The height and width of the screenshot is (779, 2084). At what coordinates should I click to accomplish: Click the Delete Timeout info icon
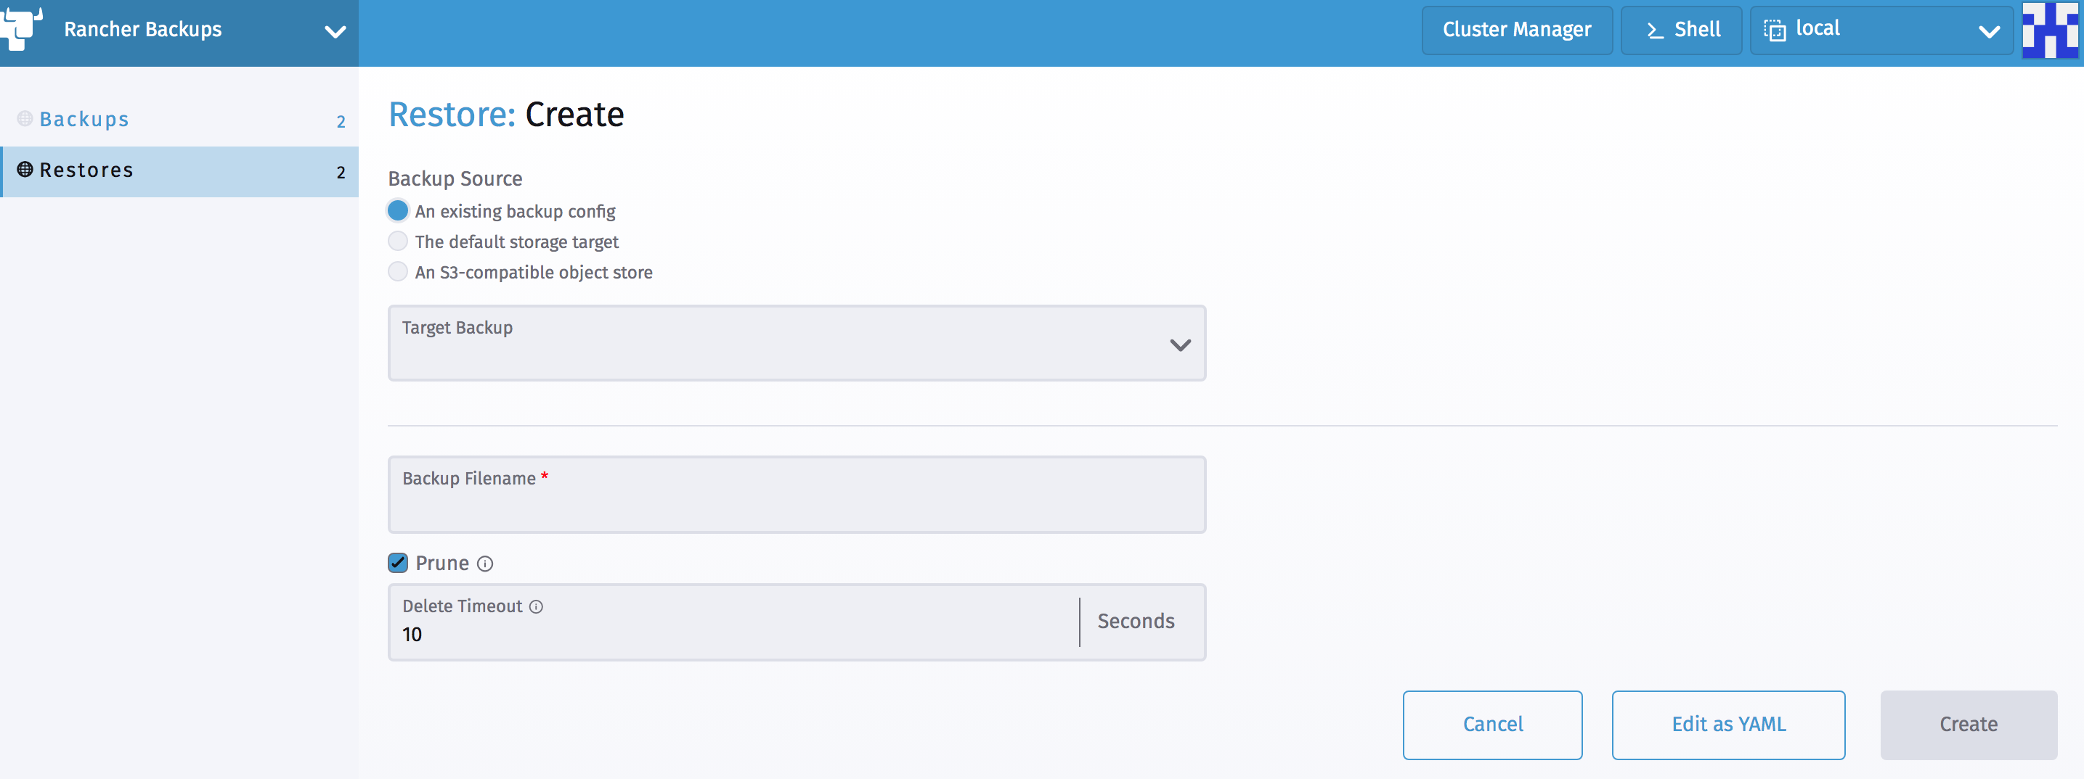(x=536, y=607)
